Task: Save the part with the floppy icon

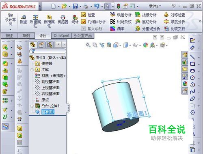Action: pos(75,6)
